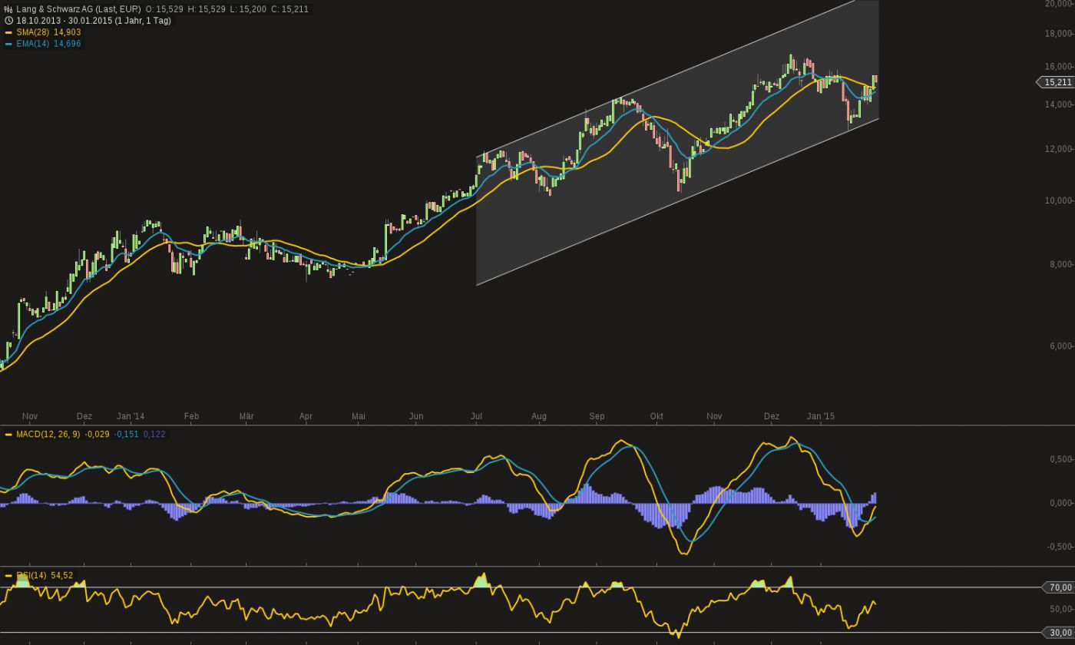Click the close value C: 15,211
This screenshot has height=645, width=1075.
tap(289, 9)
